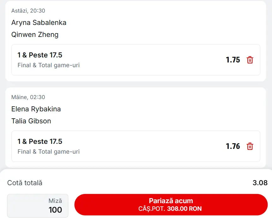
Task: Click the name Talia Gibson
Action: [x=31, y=121]
